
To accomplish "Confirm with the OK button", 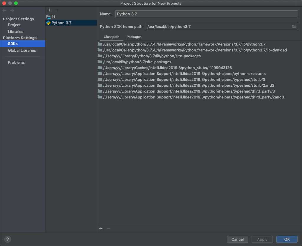I will 287,239.
